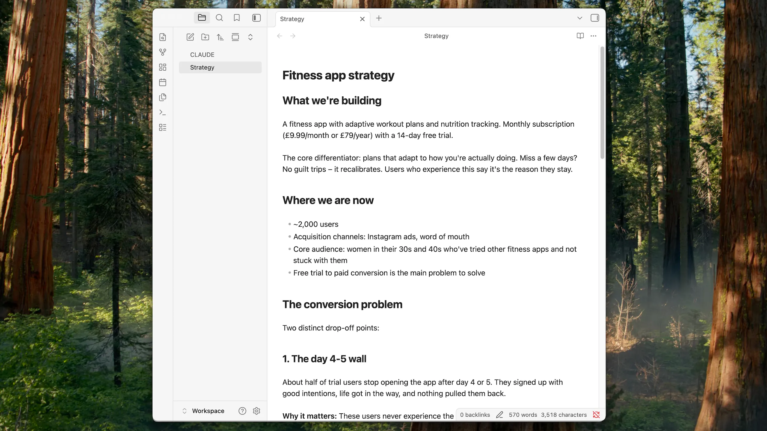
Task: Click the 0 backlinks indicator
Action: (474, 415)
